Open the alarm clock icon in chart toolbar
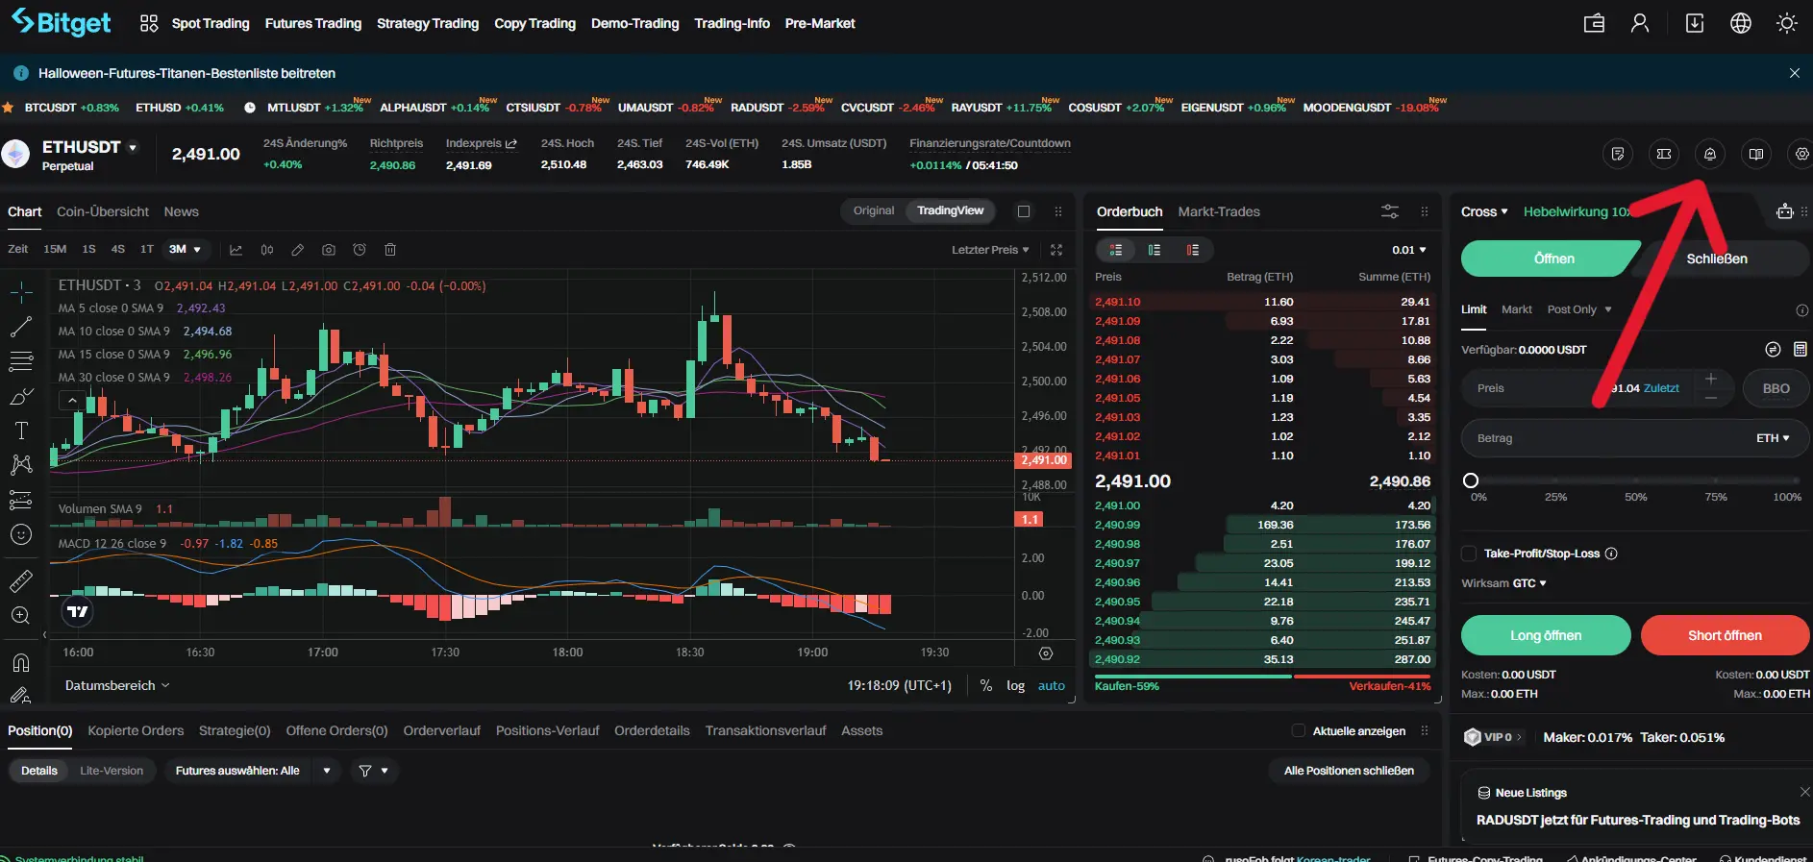Image resolution: width=1813 pixels, height=862 pixels. click(x=360, y=250)
